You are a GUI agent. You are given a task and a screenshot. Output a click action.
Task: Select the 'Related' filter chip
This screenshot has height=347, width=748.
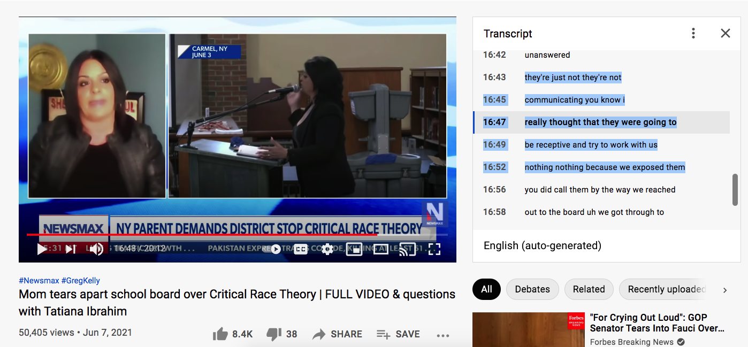pos(589,289)
